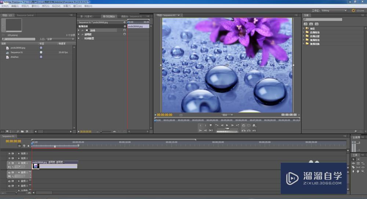Mute the Audio 2 track speaker toggle
367x199 pixels.
point(10,181)
